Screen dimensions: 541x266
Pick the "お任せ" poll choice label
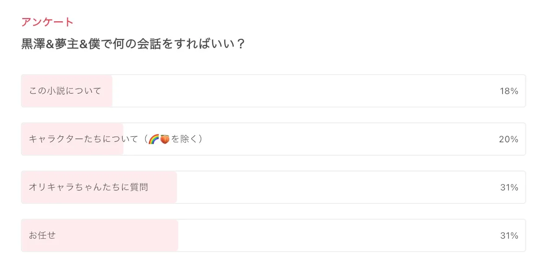[x=42, y=235]
